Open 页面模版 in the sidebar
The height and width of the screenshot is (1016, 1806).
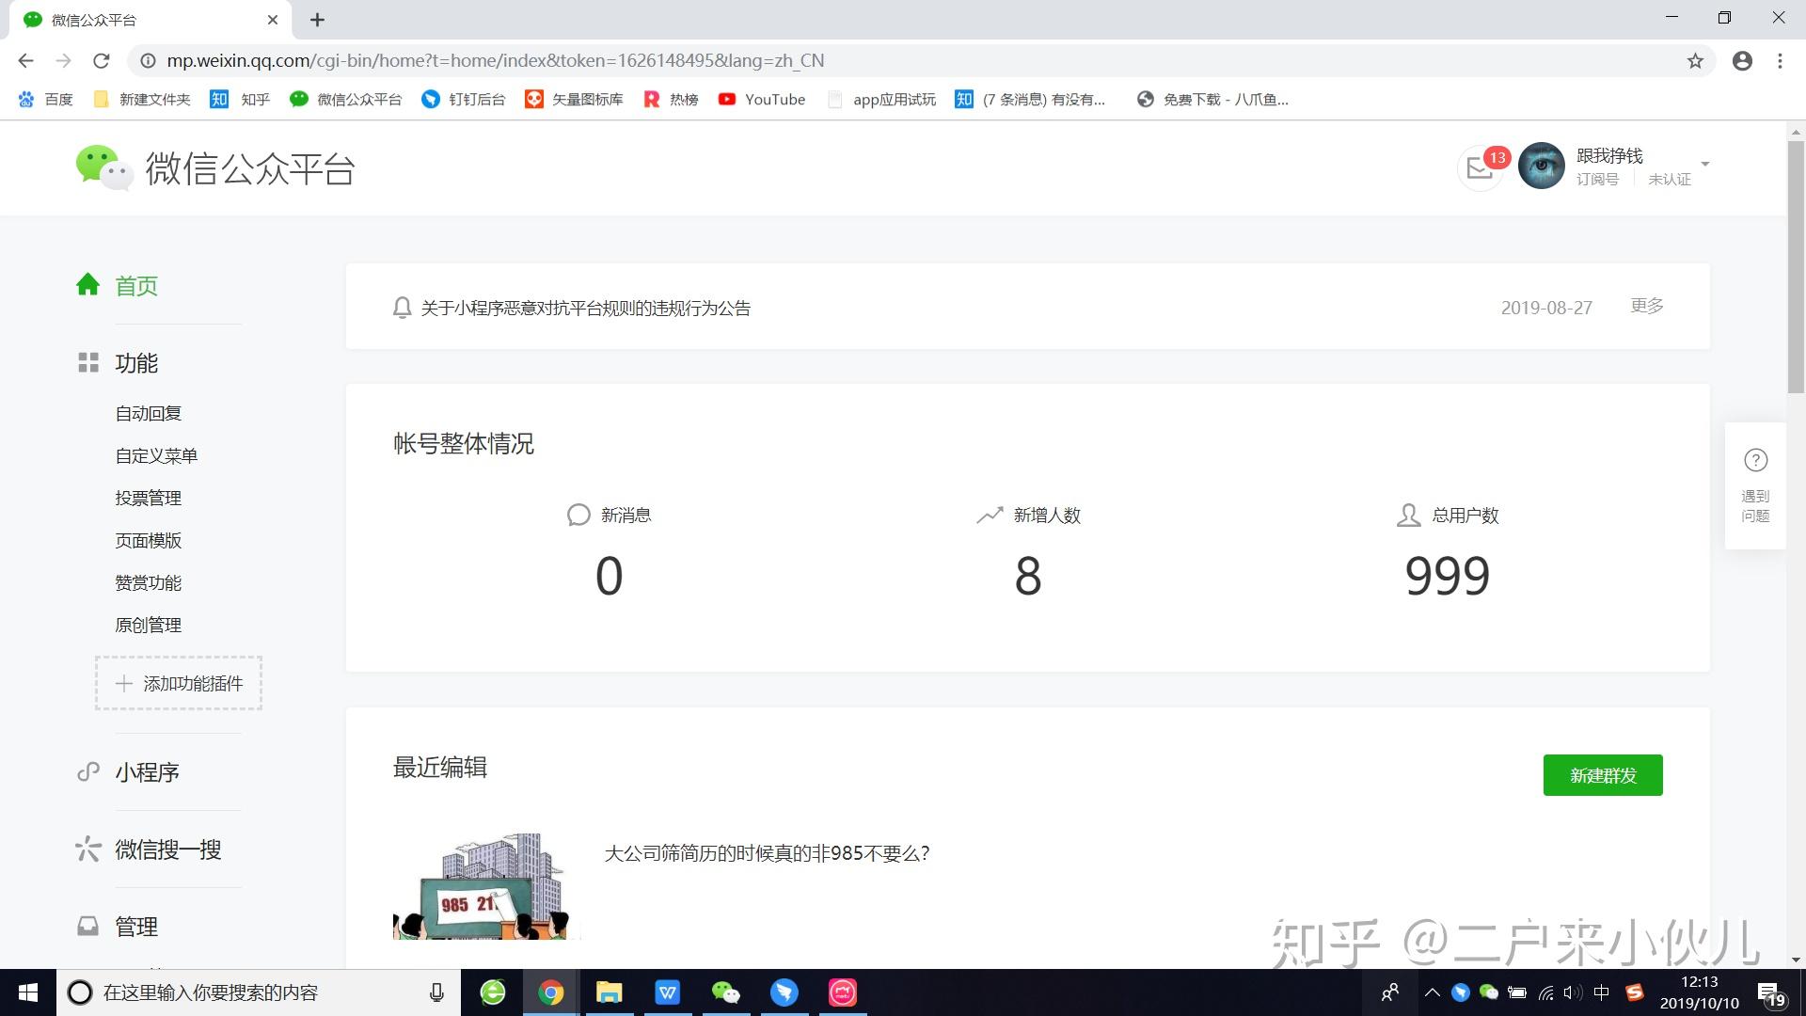point(149,541)
